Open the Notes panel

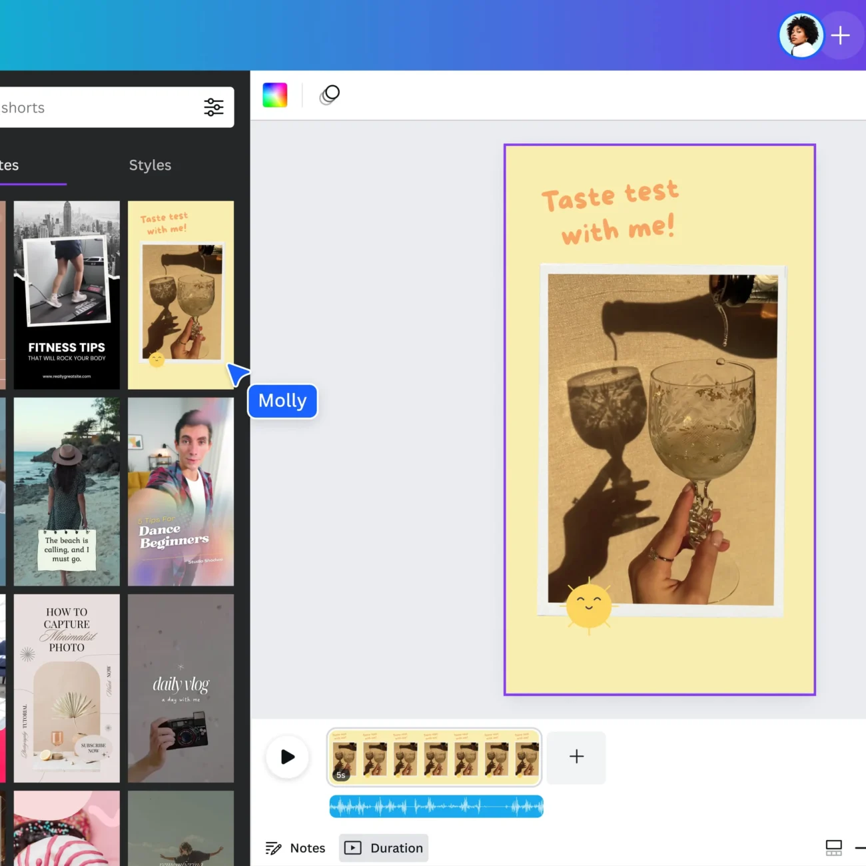click(296, 848)
